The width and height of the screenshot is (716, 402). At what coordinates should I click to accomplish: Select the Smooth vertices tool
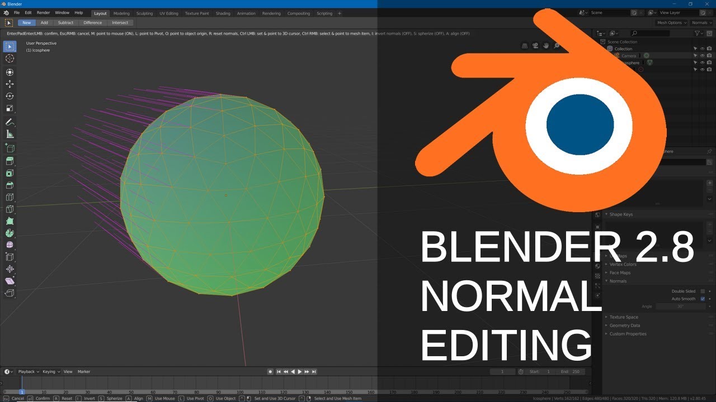coord(10,245)
